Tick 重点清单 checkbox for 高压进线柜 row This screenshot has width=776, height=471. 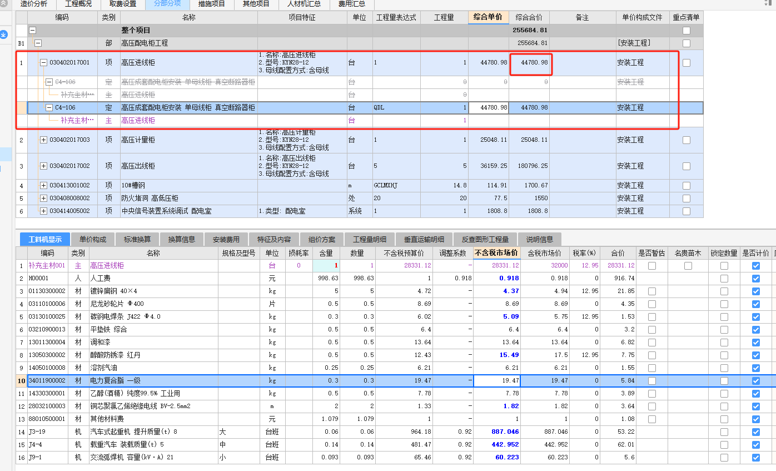pos(687,63)
